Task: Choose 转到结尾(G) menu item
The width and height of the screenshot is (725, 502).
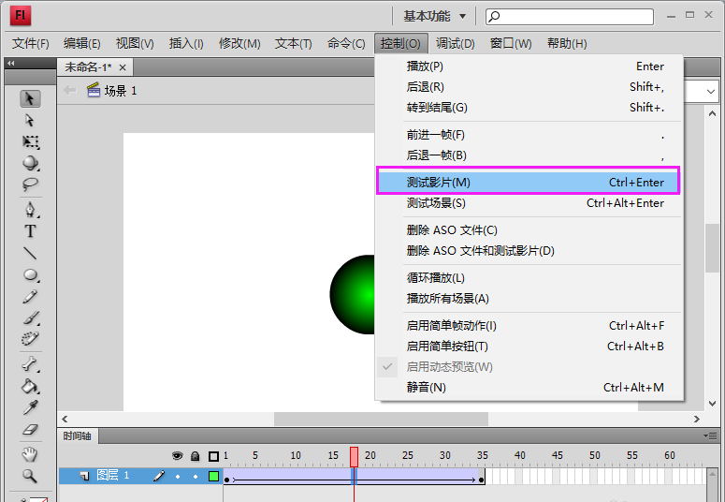Action: (529, 108)
